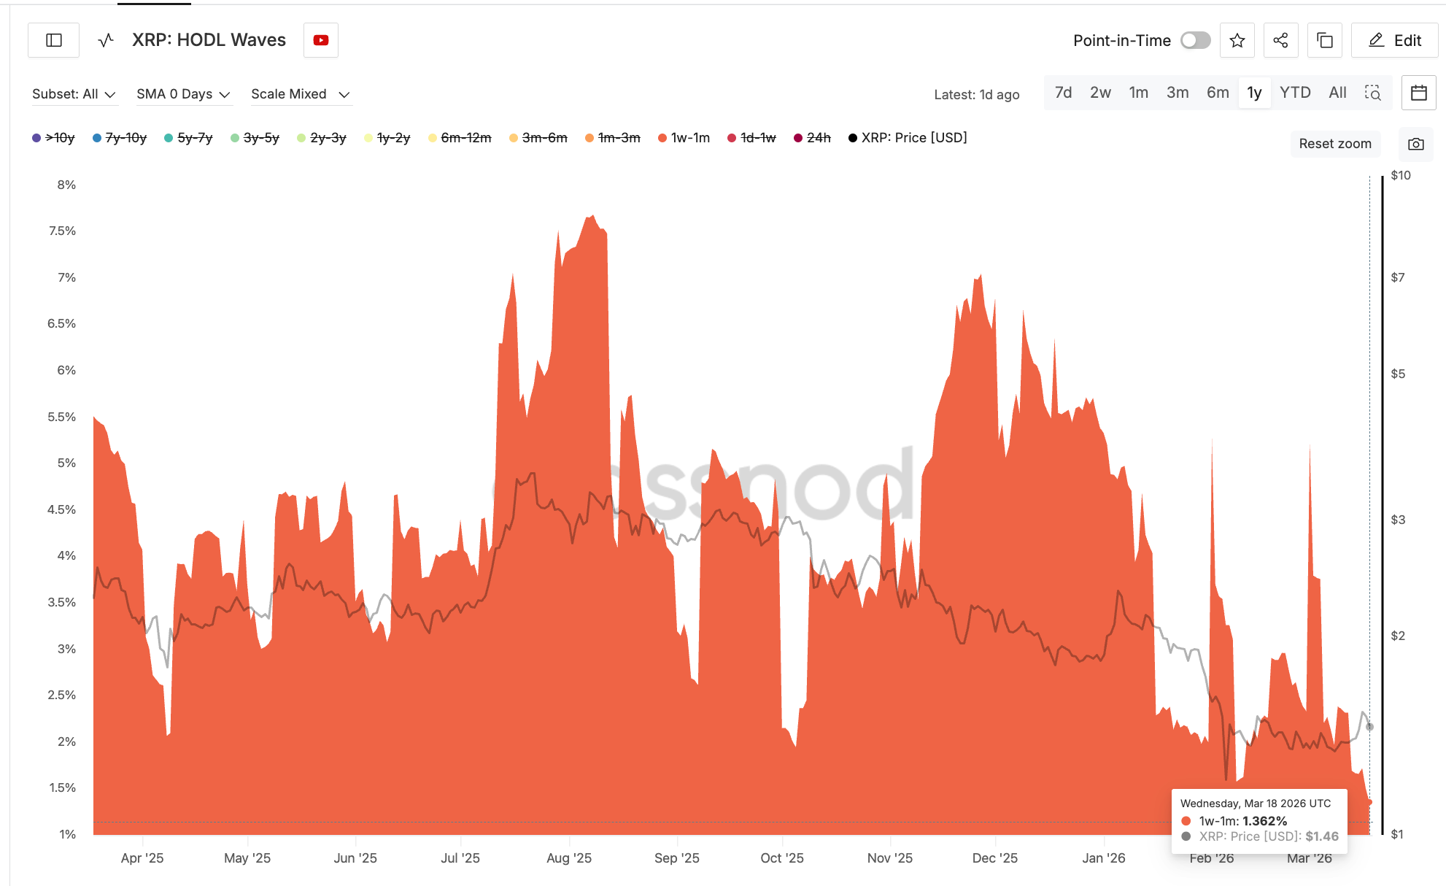Viewport: 1446px width, 886px height.
Task: Expand the SMA 0 Days dropdown
Action: [183, 93]
